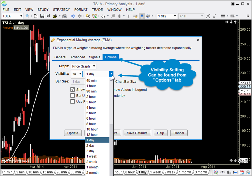Viewport: 252px width, 176px height.
Task: Select the 15 min bar size tab
Action: [x=48, y=172]
